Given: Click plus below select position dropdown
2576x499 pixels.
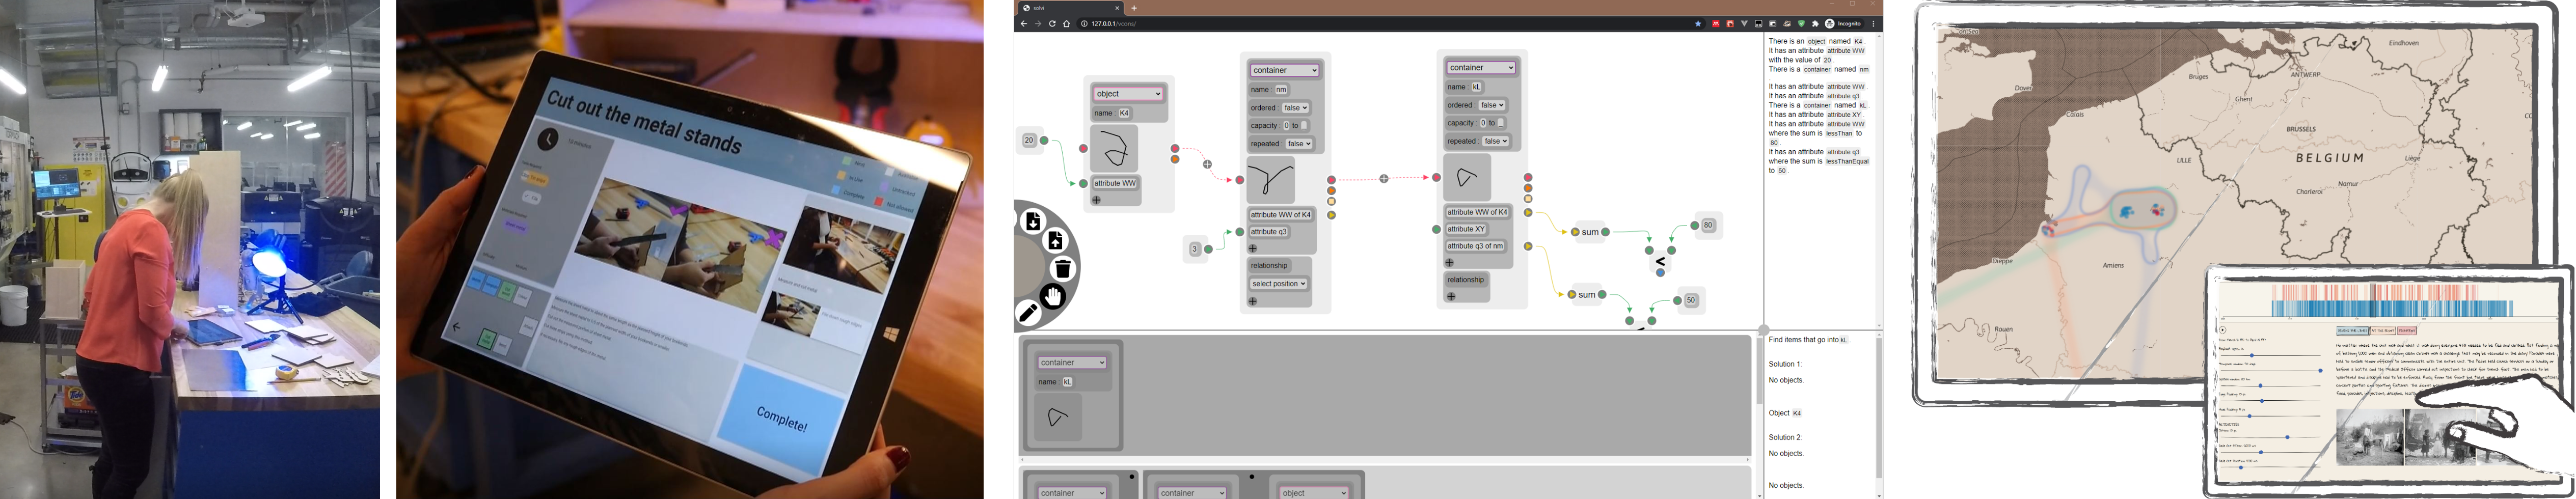Looking at the screenshot, I should coord(1253,301).
